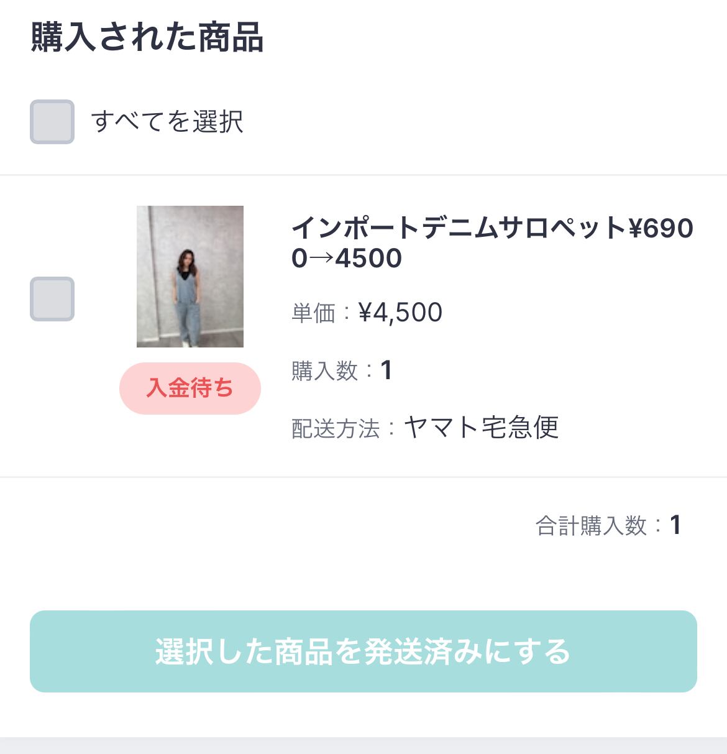This screenshot has height=754, width=727.
Task: Click the 単価 label
Action: (x=313, y=313)
